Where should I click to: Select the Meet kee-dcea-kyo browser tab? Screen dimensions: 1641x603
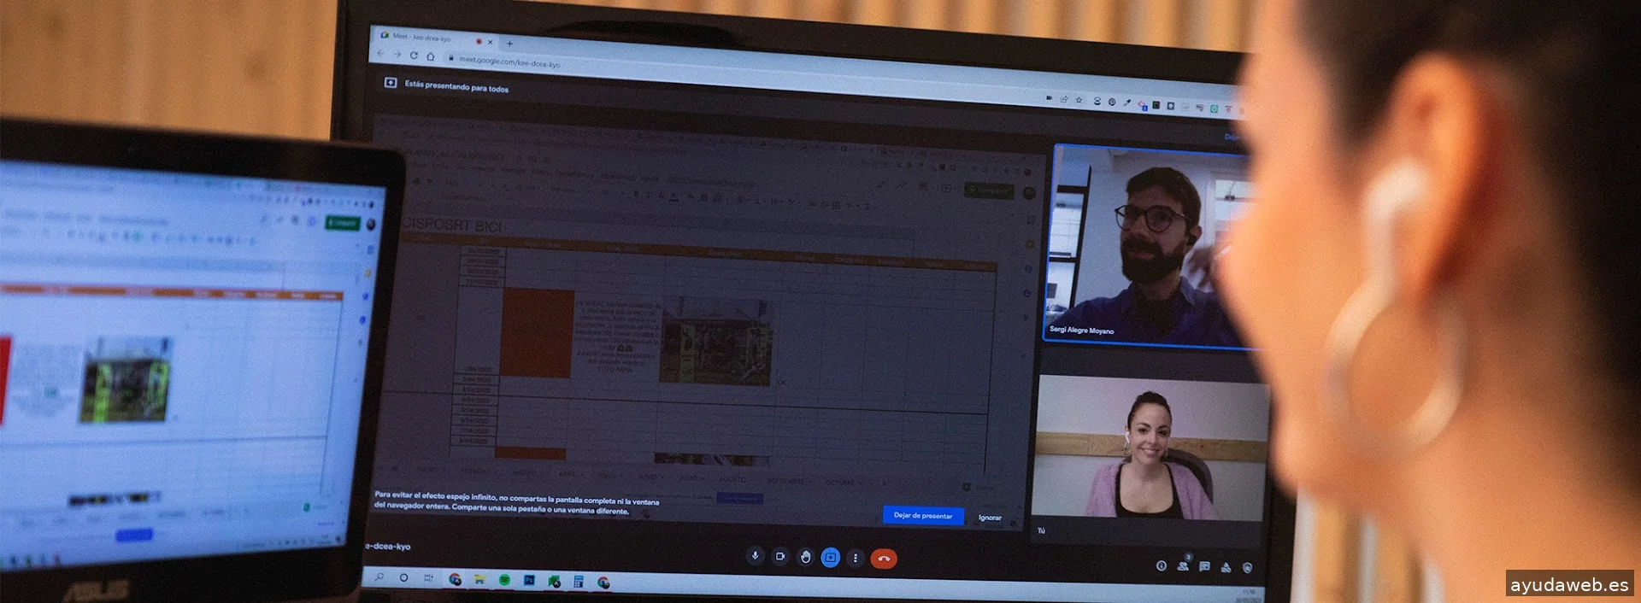point(426,38)
